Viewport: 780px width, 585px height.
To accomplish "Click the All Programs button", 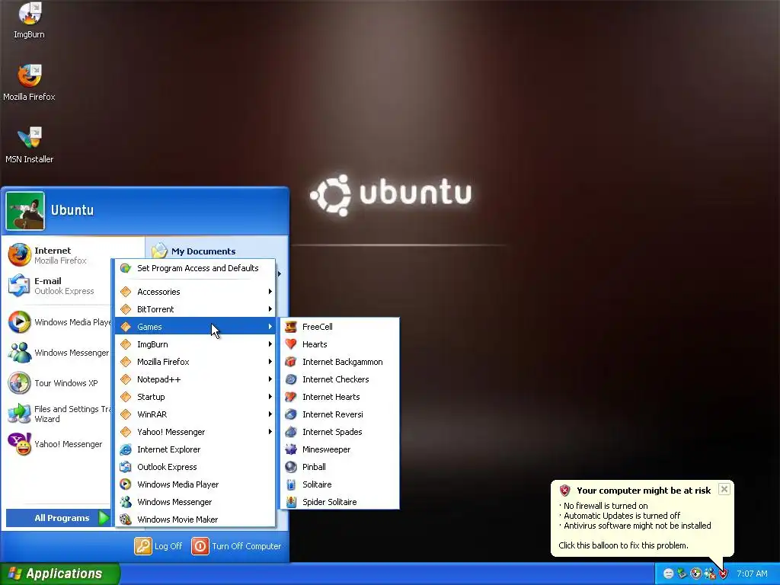I will (x=58, y=518).
